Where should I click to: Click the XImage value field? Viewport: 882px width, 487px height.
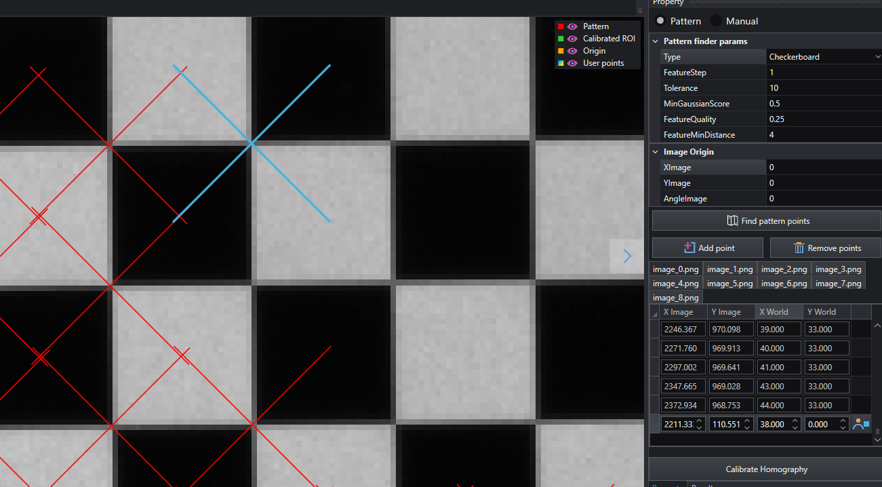click(x=824, y=168)
